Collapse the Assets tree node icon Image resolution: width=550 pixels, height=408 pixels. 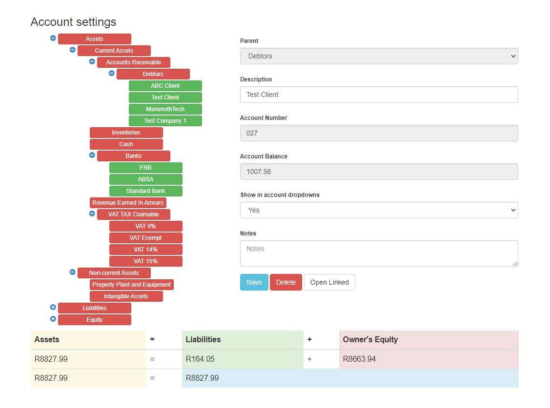click(x=53, y=38)
